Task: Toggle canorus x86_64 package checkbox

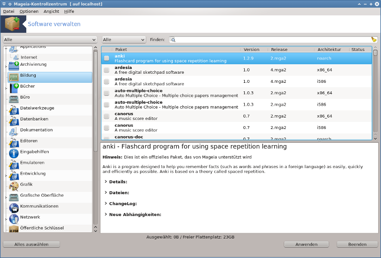Action: (106, 116)
